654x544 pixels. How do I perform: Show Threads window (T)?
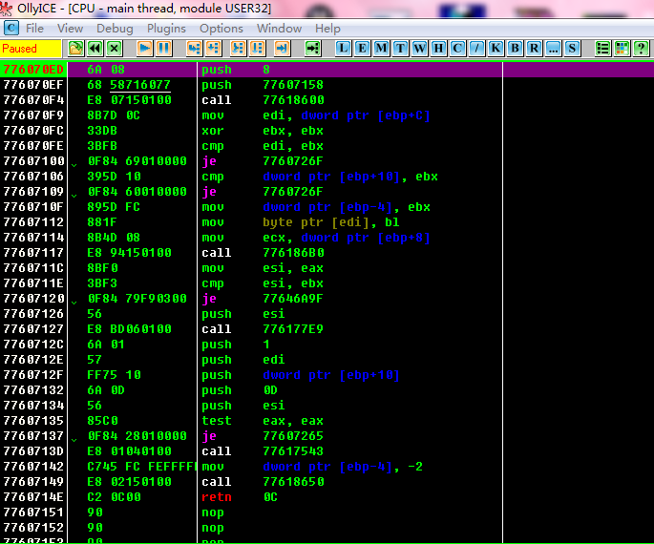(x=400, y=49)
